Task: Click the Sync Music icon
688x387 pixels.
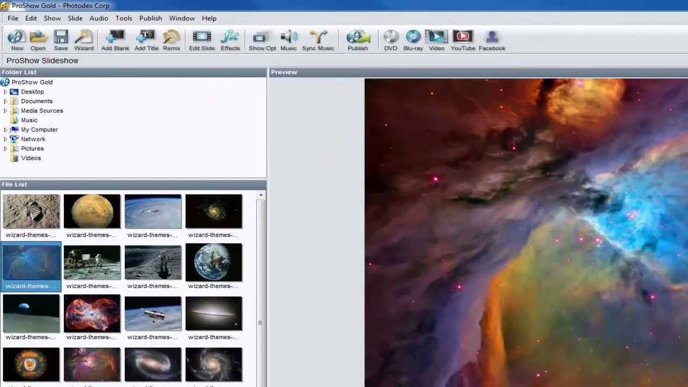Action: 318,40
